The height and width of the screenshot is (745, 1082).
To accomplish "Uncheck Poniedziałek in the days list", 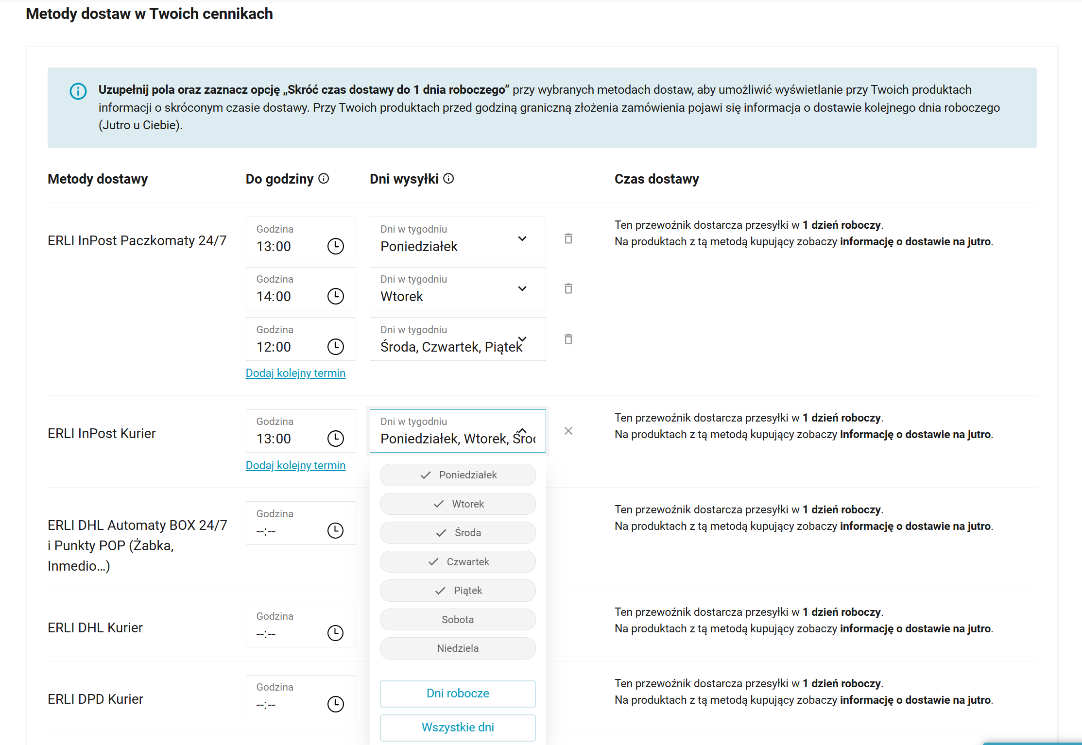I will pyautogui.click(x=458, y=475).
